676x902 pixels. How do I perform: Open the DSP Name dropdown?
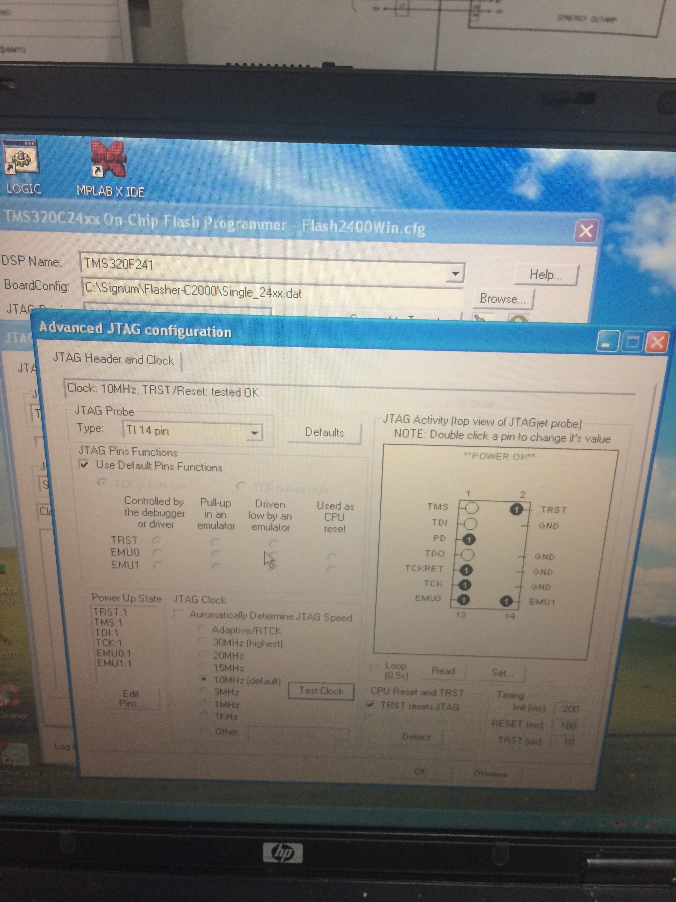coord(456,274)
